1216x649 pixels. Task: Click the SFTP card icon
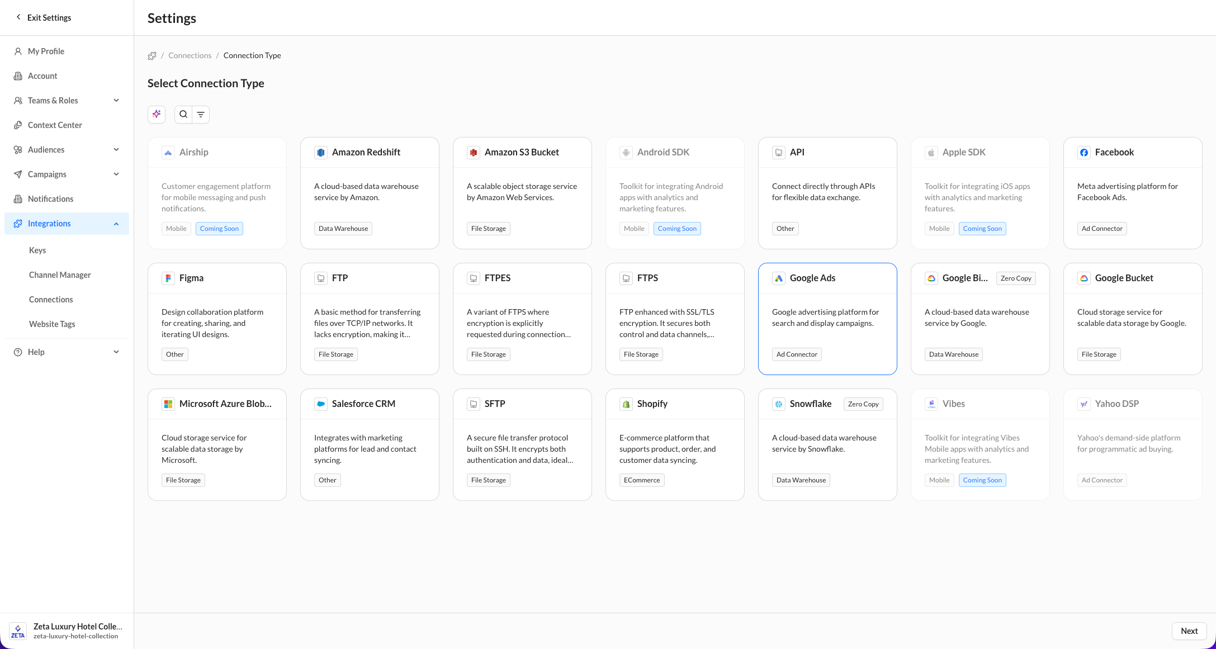pyautogui.click(x=474, y=404)
